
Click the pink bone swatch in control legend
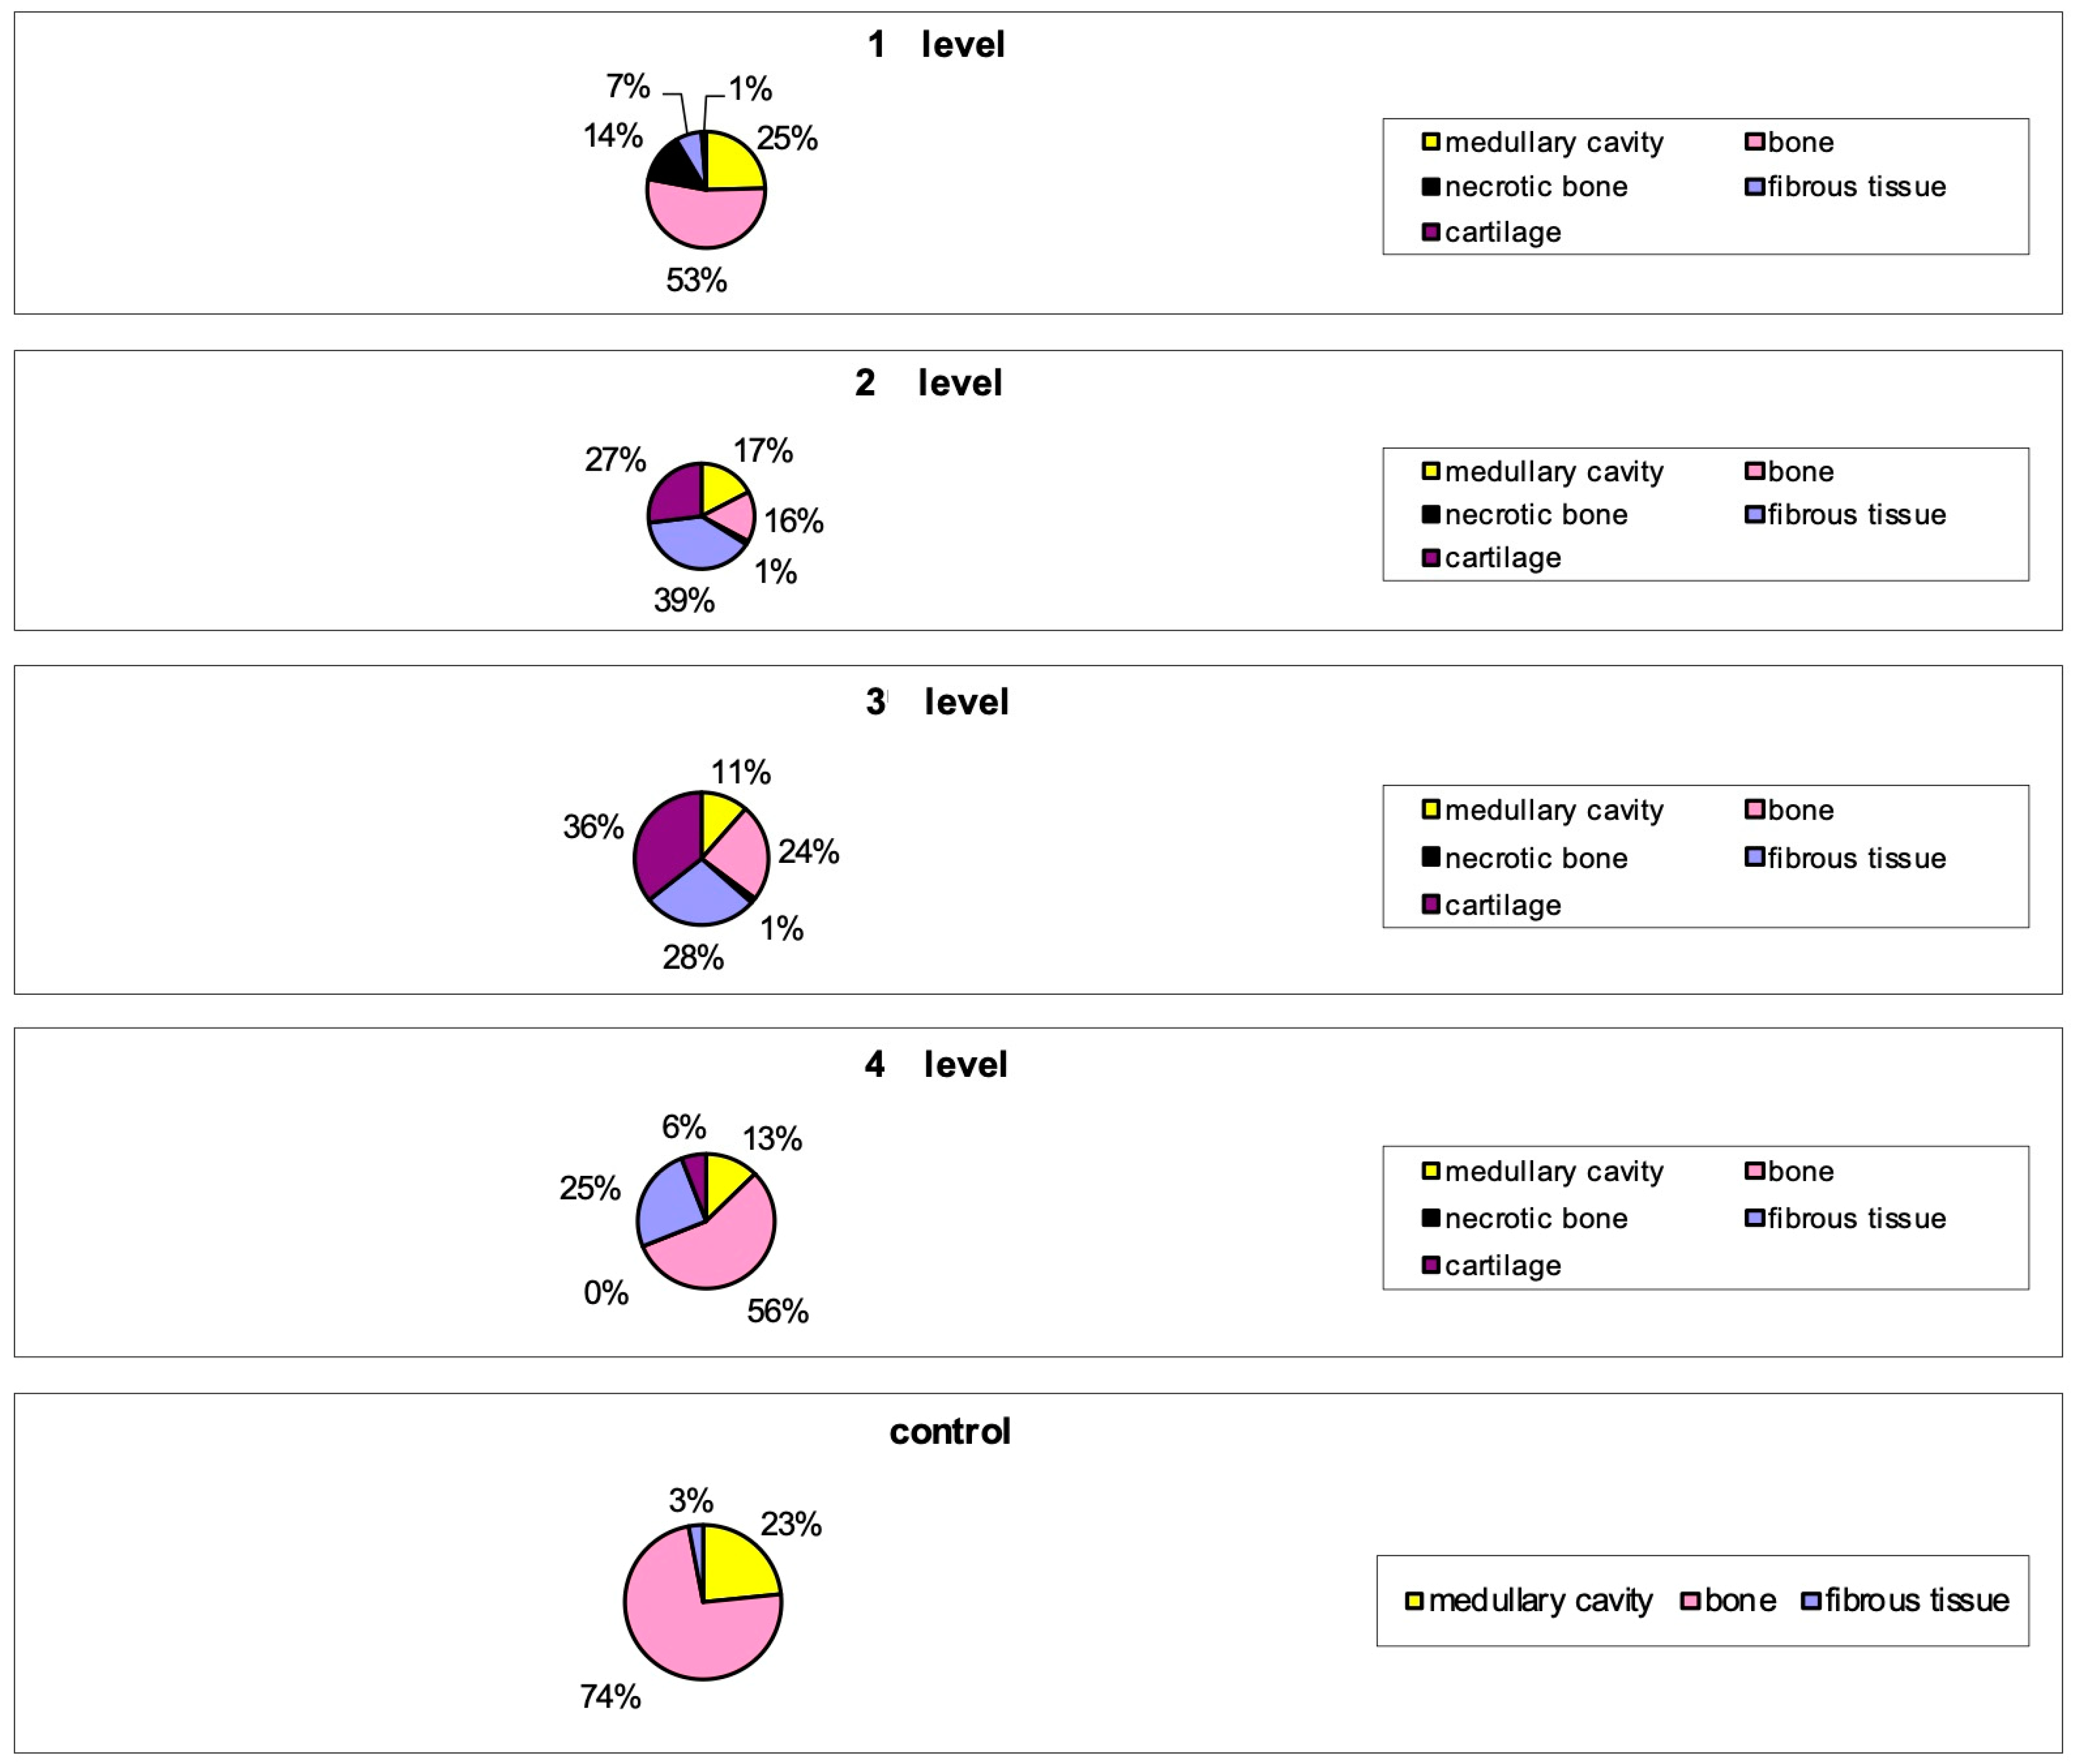click(1690, 1601)
